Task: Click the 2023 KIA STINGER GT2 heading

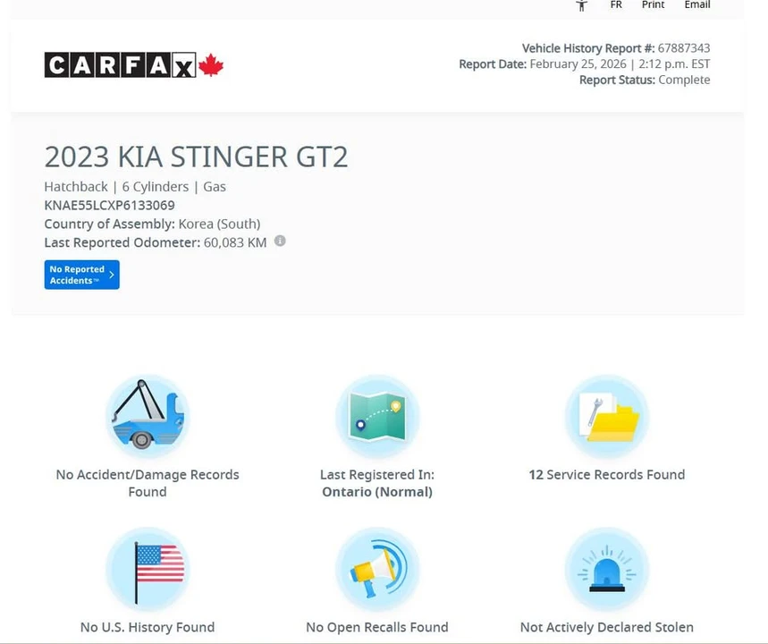Action: (x=196, y=157)
